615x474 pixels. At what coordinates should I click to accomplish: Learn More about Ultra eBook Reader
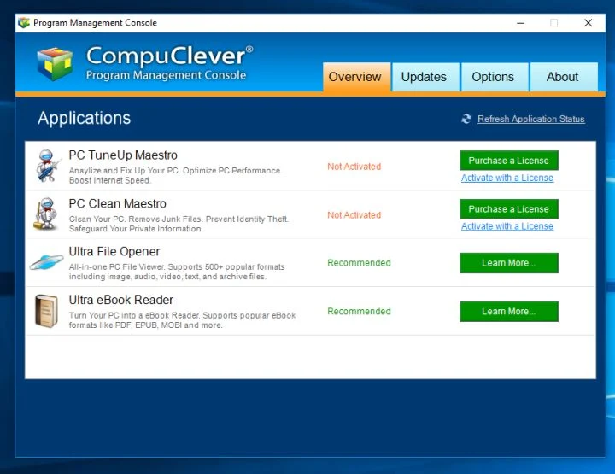point(509,311)
